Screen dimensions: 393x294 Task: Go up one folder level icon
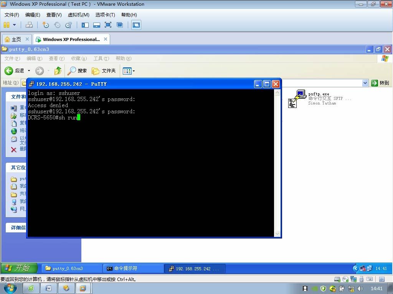[x=58, y=71]
